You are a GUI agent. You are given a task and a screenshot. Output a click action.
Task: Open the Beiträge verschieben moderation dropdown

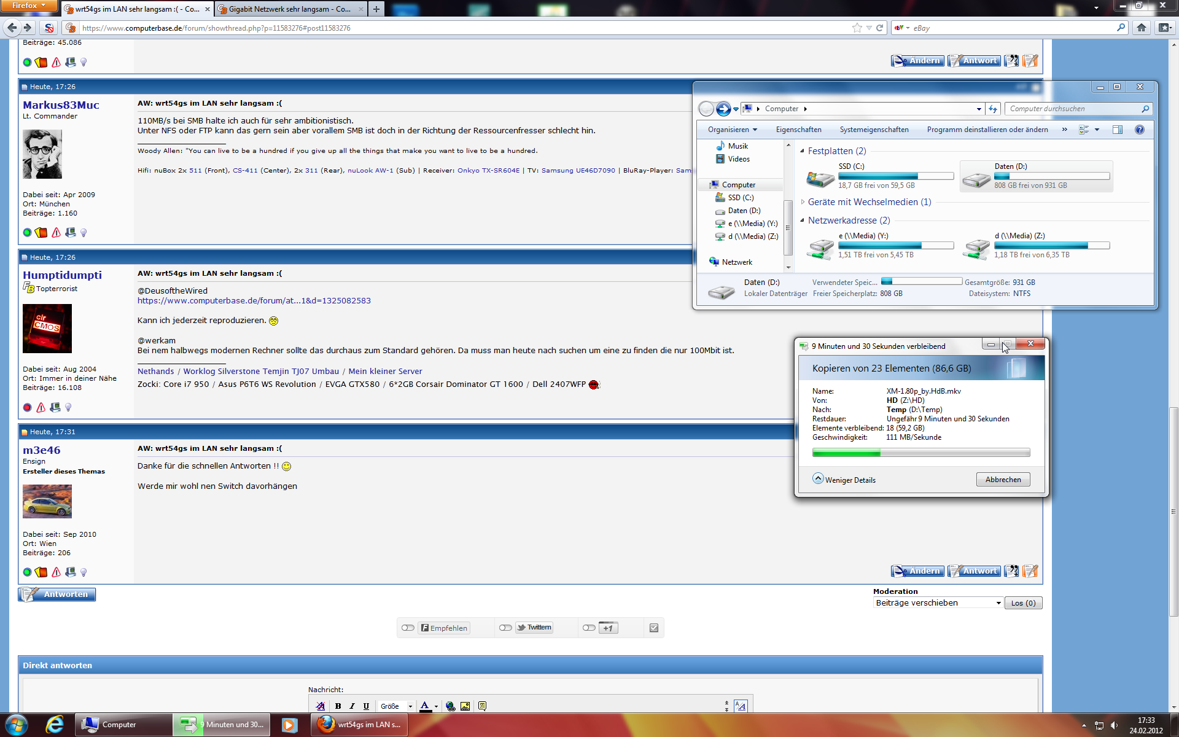[938, 603]
